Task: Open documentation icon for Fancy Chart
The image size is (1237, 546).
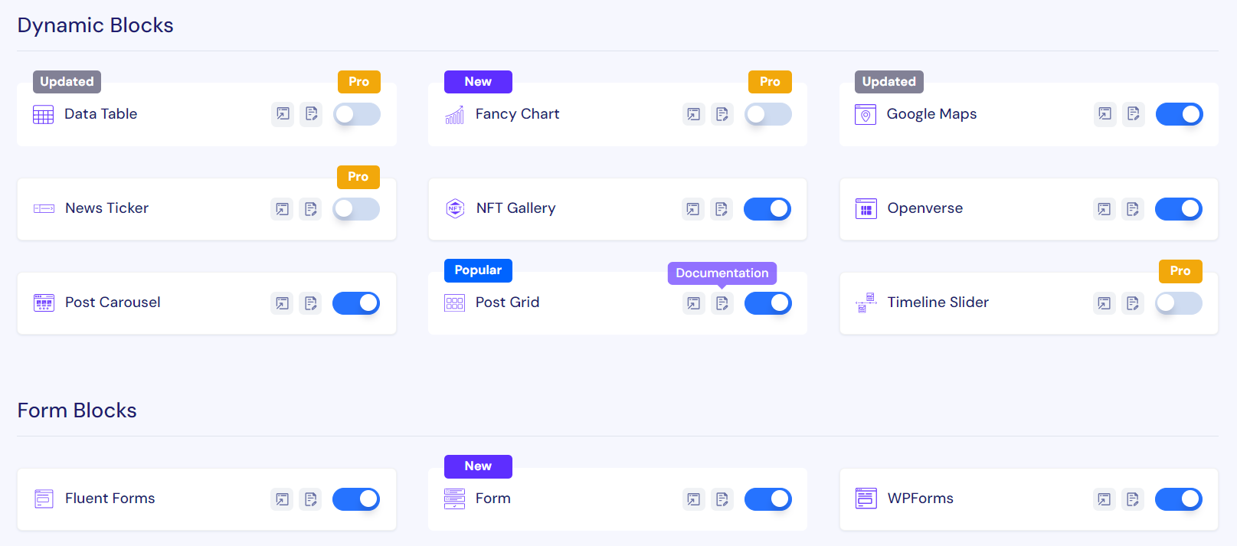Action: pos(722,114)
